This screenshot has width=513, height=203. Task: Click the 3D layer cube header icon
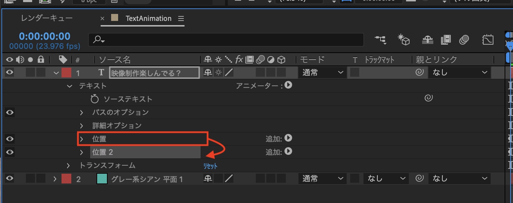point(282,60)
